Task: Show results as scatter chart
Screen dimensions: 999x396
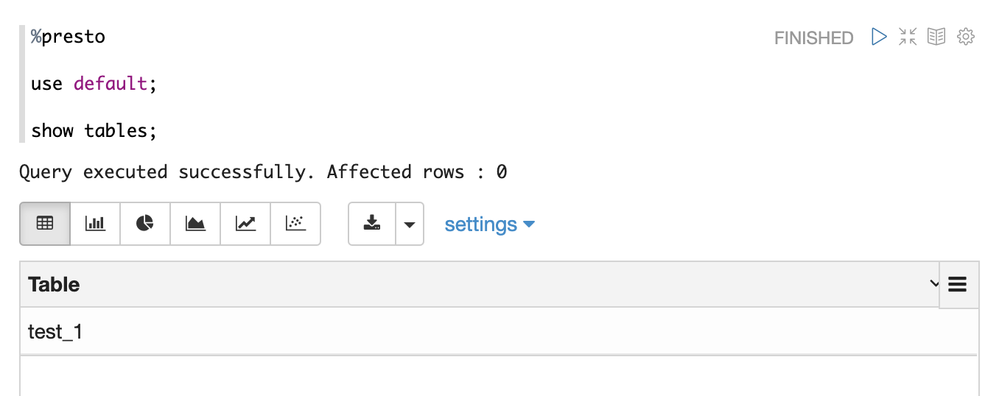Action: (295, 224)
